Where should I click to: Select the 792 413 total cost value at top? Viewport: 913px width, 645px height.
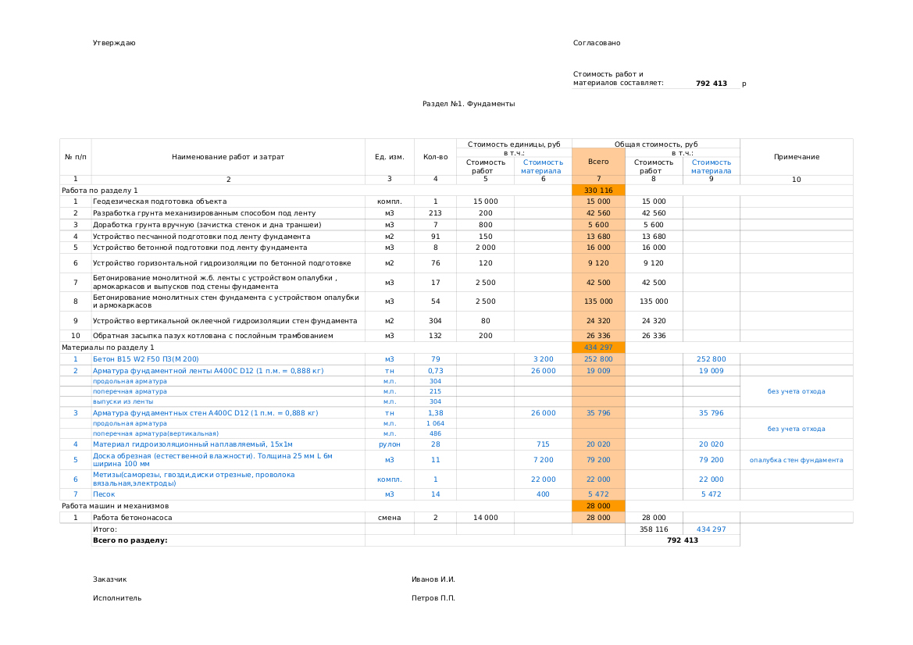[x=711, y=84]
